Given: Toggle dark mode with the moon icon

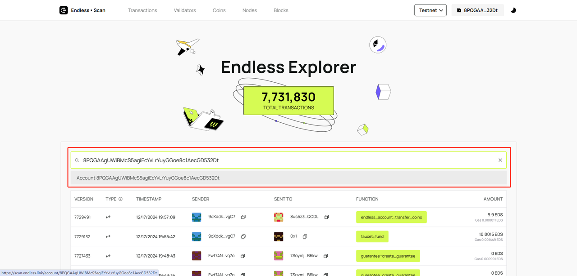Looking at the screenshot, I should pos(513,10).
